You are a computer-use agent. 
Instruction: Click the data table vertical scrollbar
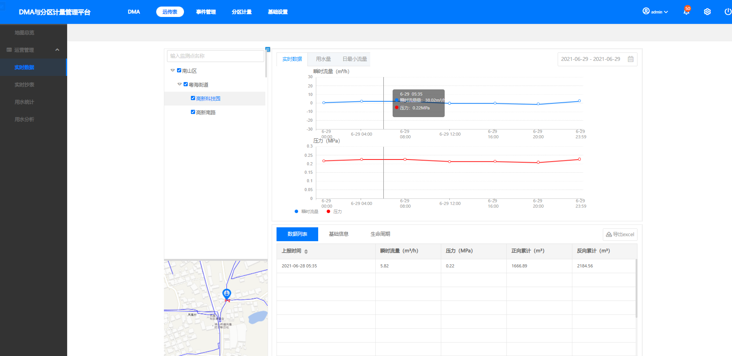(x=636, y=288)
